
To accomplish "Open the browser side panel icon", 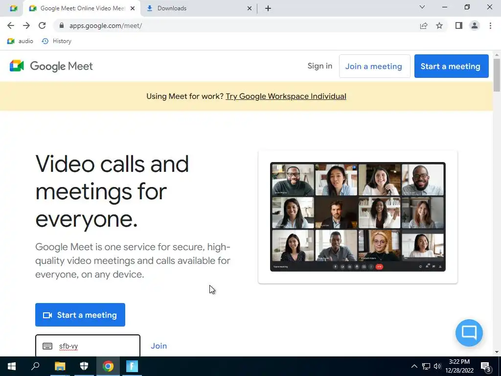I will point(459,25).
